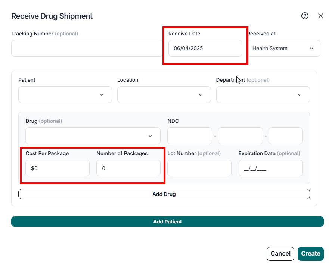Click the Expiration Date field
Image resolution: width=335 pixels, height=272 pixels.
[270, 168]
